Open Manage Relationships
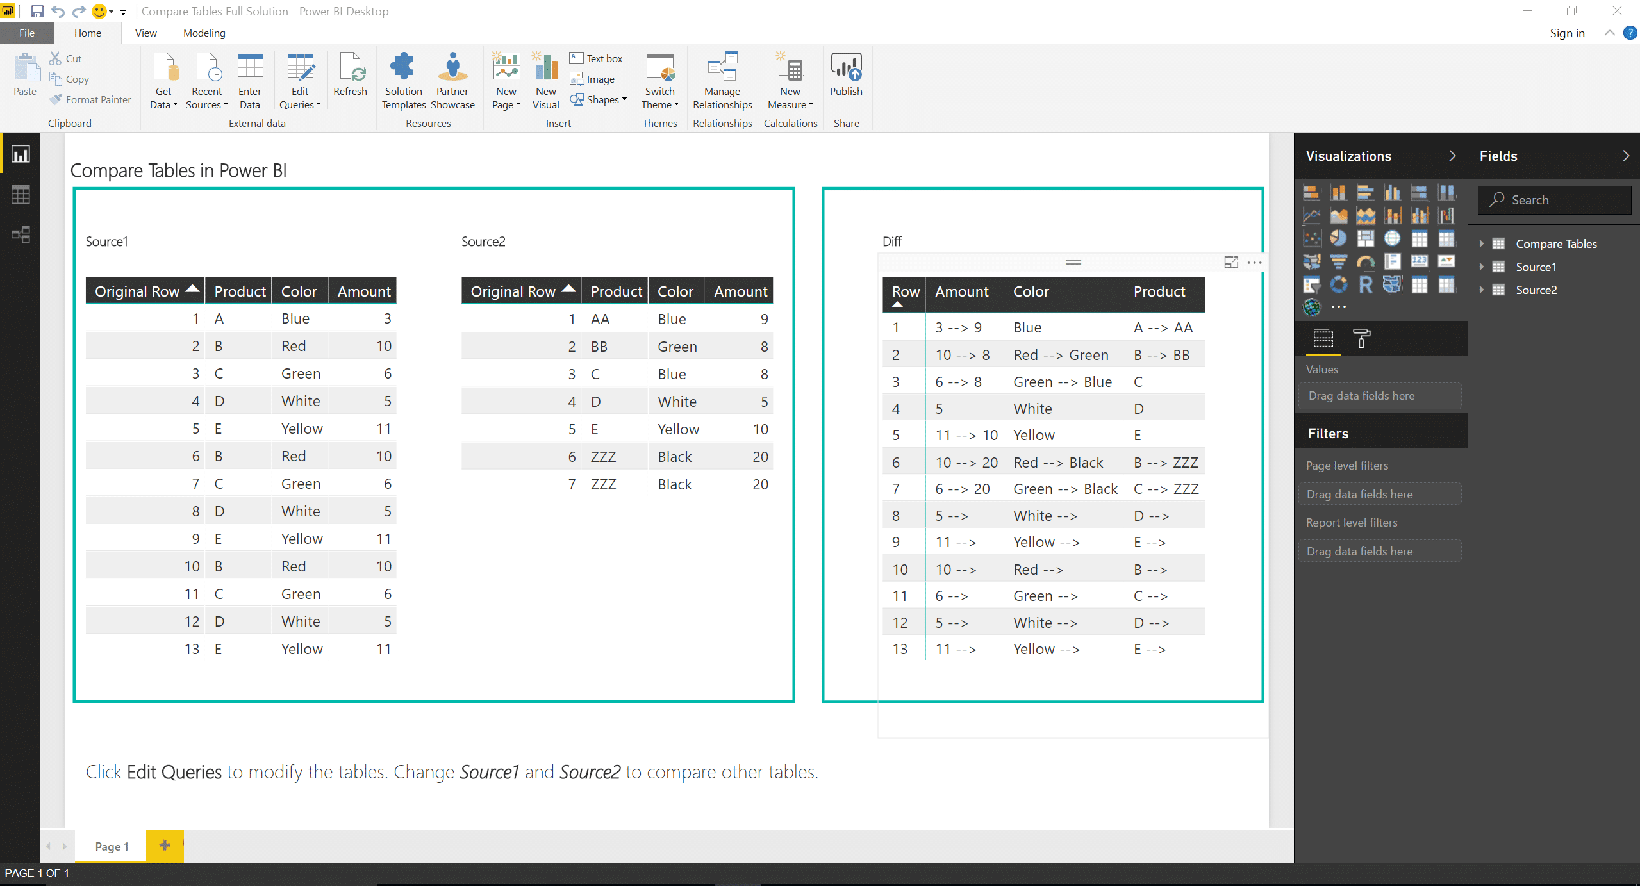Image resolution: width=1640 pixels, height=886 pixels. tap(722, 81)
